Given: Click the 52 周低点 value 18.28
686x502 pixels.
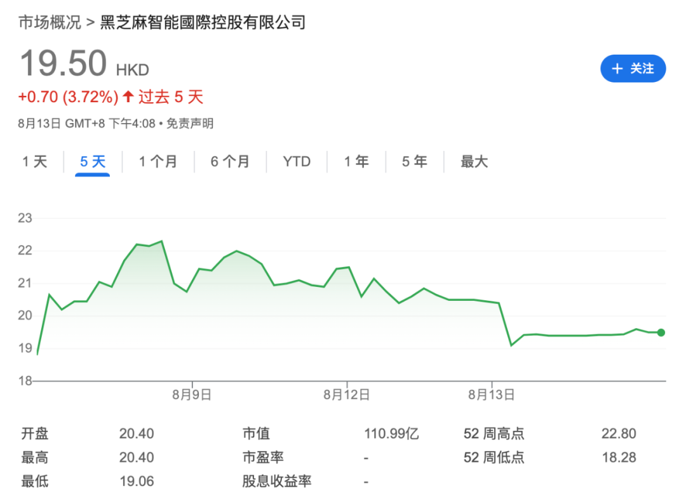Looking at the screenshot, I should pyautogui.click(x=619, y=458).
